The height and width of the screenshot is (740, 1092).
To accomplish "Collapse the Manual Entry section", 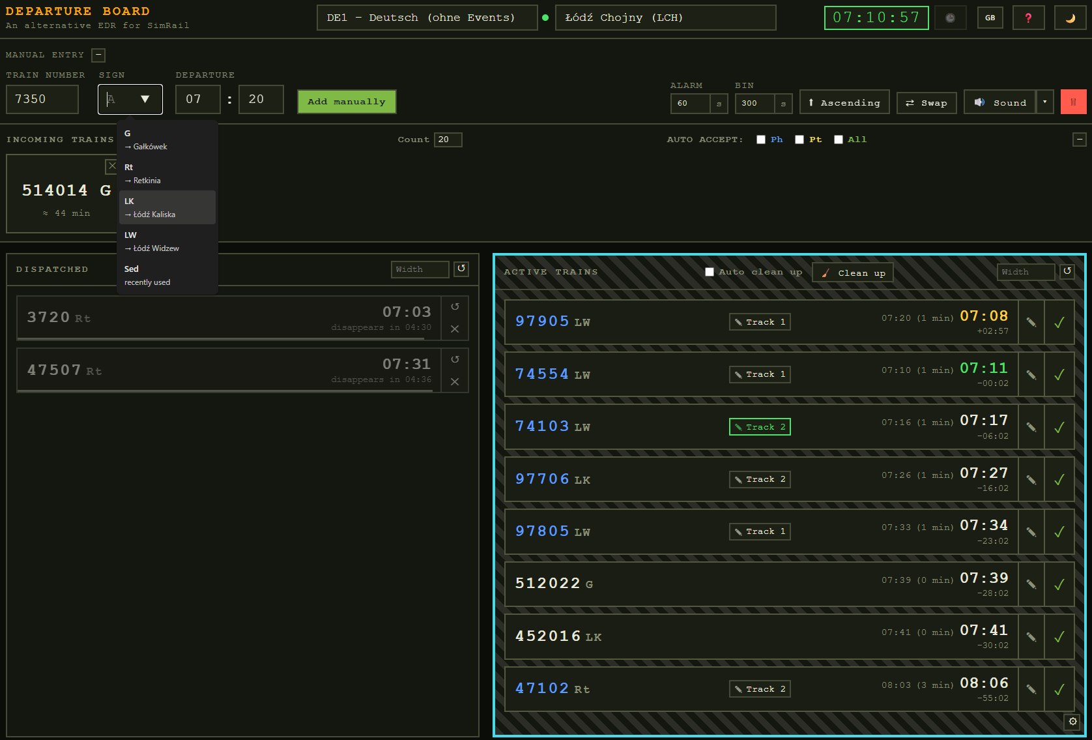I will pos(98,55).
